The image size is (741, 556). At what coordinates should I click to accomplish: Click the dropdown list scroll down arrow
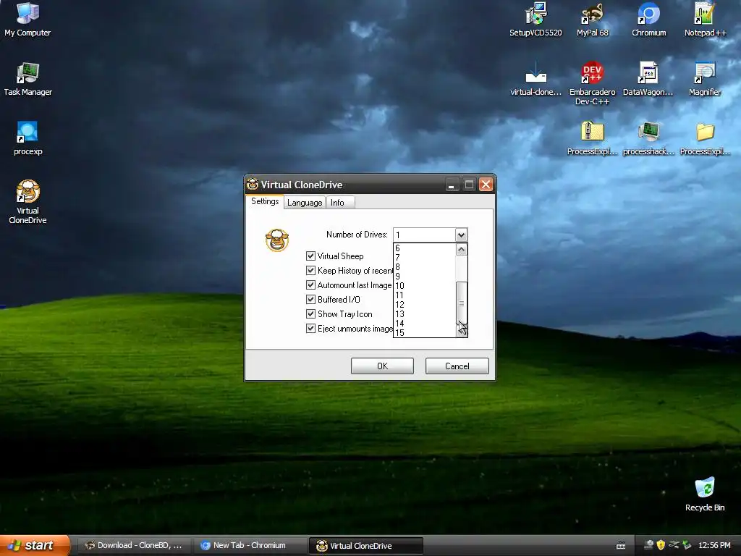462,331
